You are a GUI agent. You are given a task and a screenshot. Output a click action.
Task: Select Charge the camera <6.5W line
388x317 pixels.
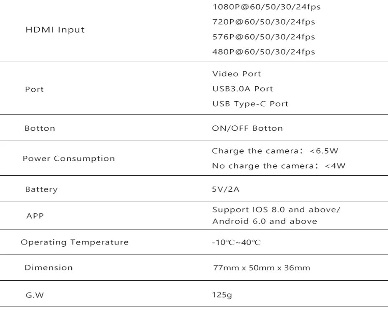[275, 151]
